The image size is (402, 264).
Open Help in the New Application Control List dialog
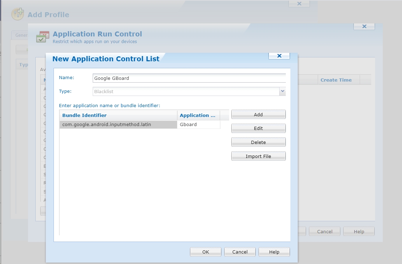[x=274, y=252]
